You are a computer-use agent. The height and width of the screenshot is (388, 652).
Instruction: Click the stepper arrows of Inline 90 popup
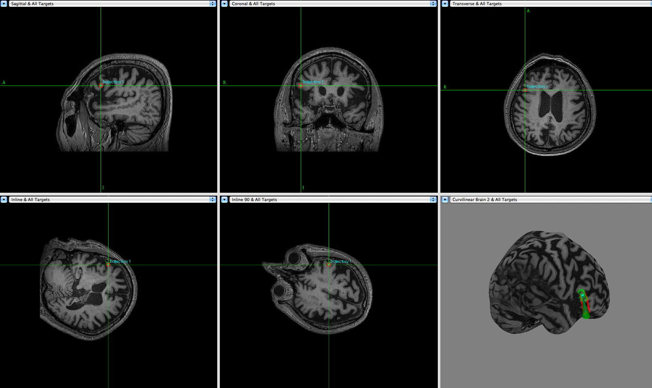click(x=433, y=200)
